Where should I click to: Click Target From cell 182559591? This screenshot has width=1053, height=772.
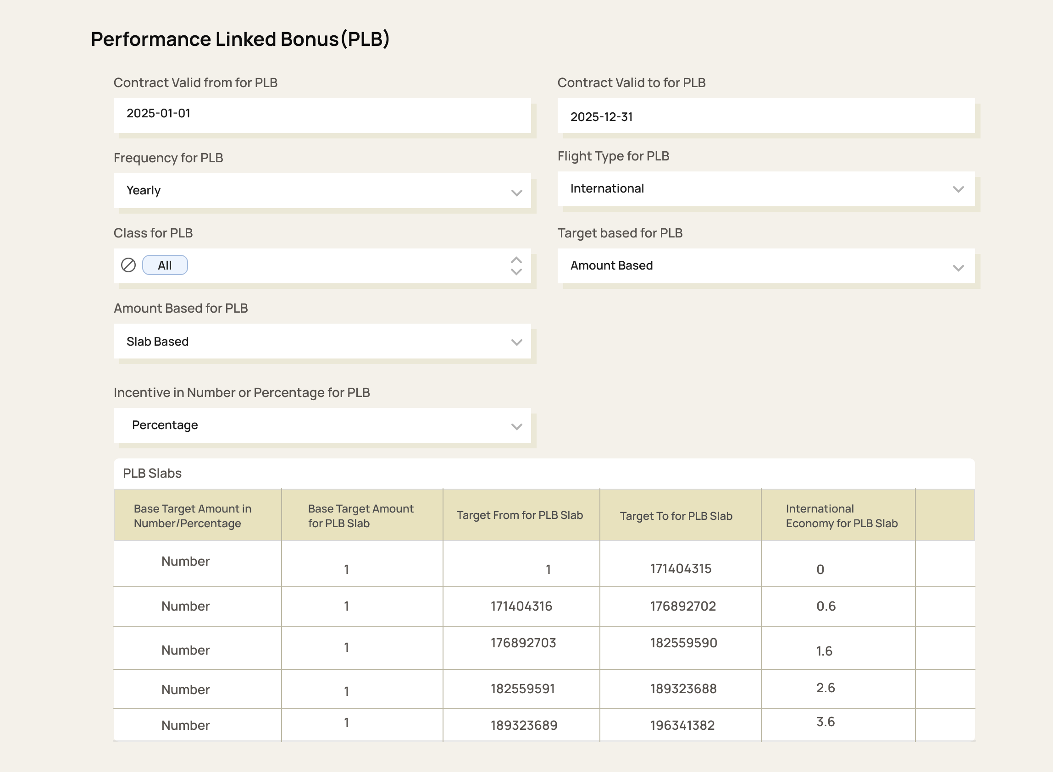click(x=522, y=689)
